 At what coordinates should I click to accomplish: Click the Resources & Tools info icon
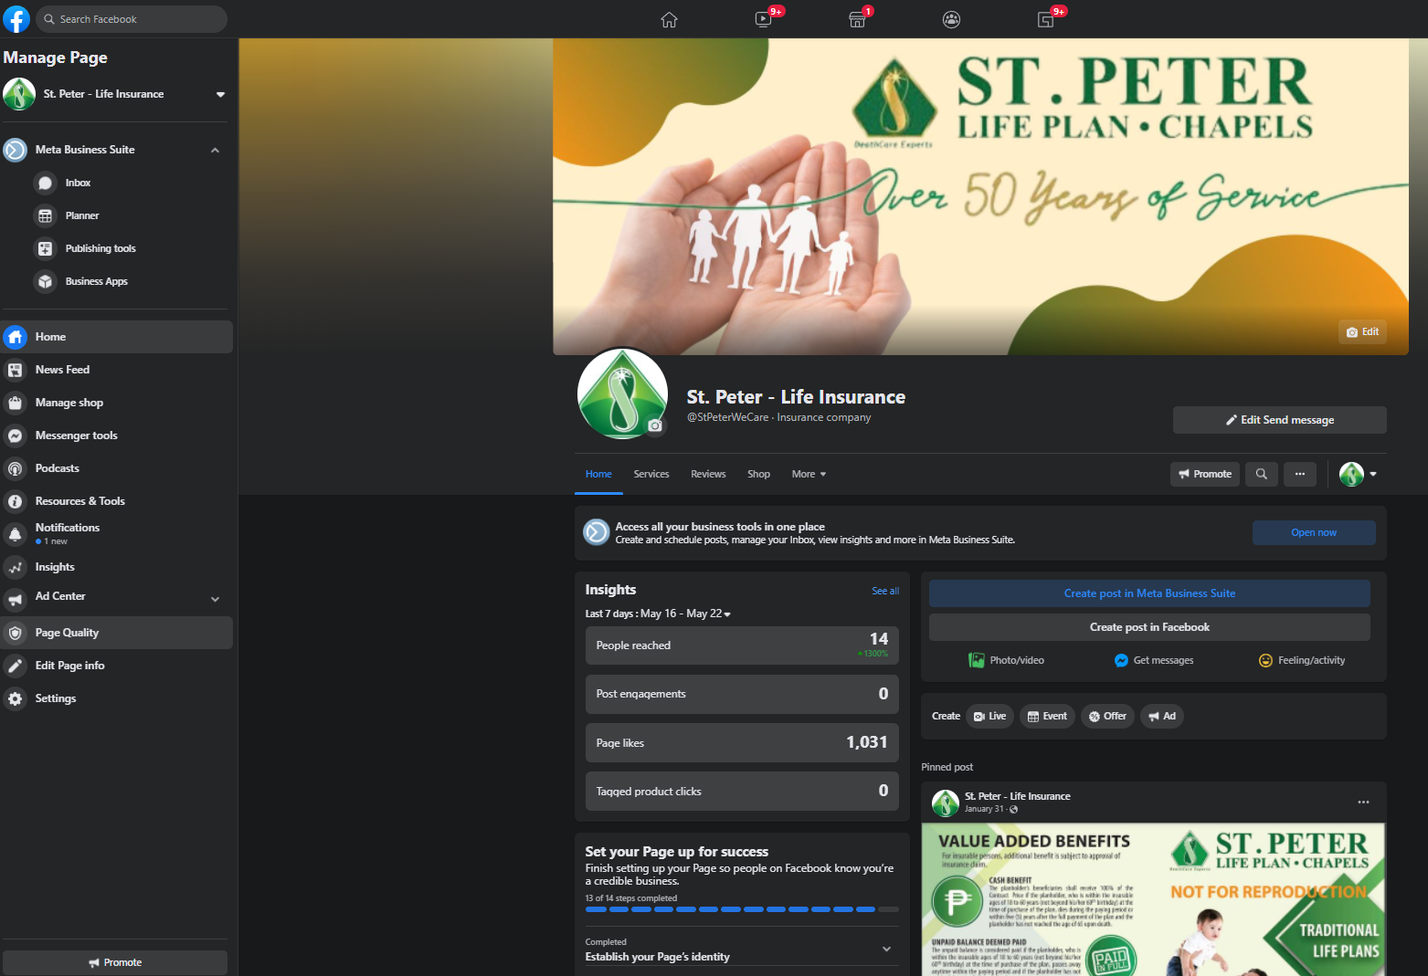[x=15, y=501]
